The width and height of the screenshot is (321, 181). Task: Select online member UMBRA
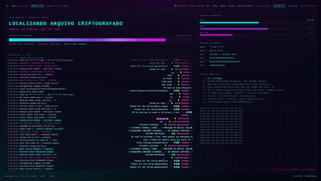[223, 6]
